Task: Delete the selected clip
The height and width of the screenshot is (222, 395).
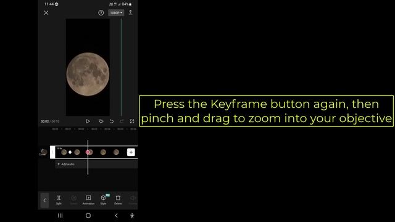Action: pyautogui.click(x=118, y=200)
